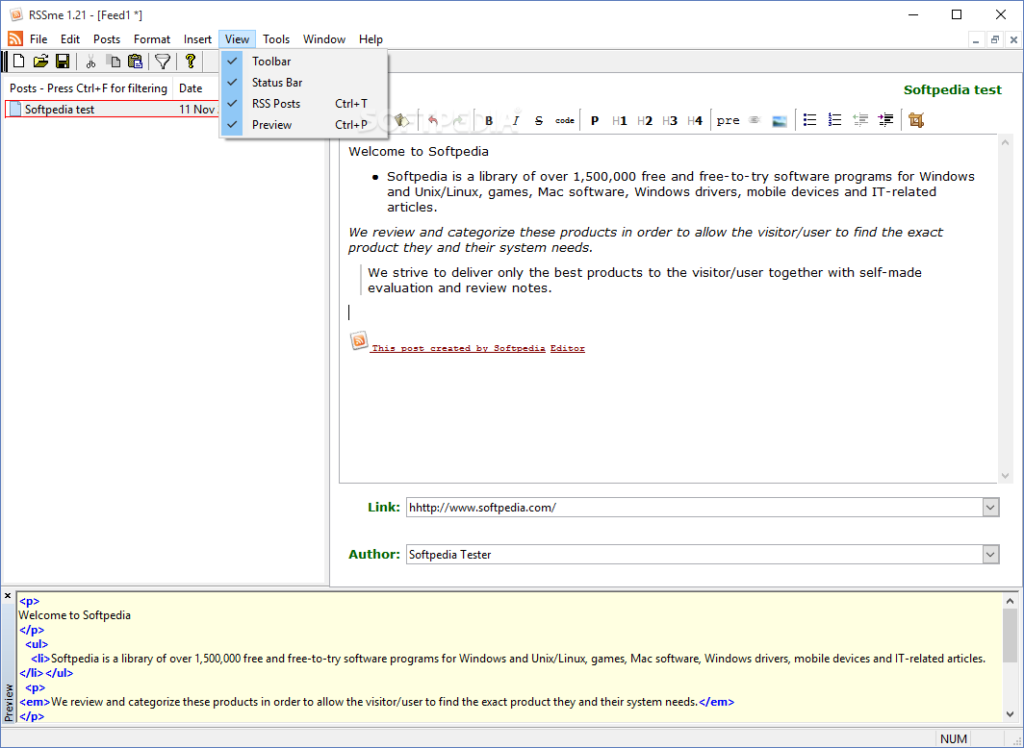Apply preformatted text with pre icon
1024x748 pixels.
[x=729, y=120]
